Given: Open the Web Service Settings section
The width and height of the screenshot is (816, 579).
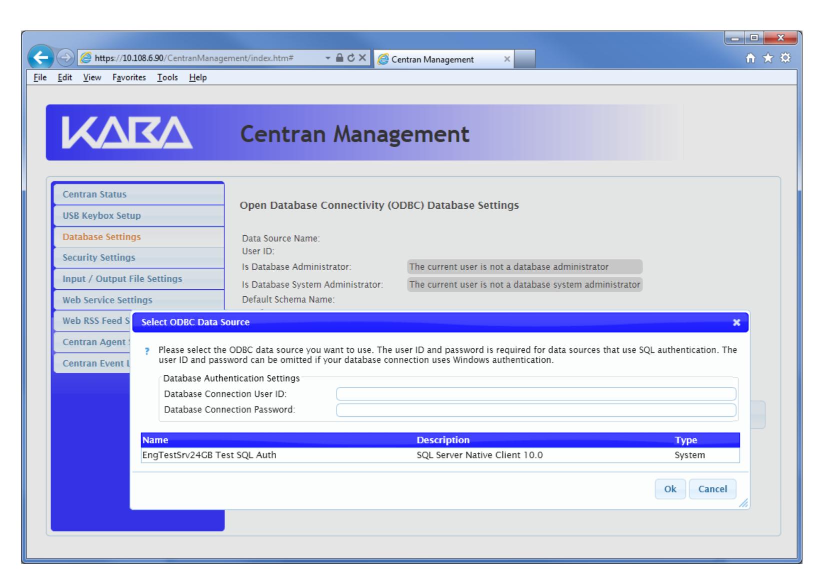Looking at the screenshot, I should tap(138, 300).
